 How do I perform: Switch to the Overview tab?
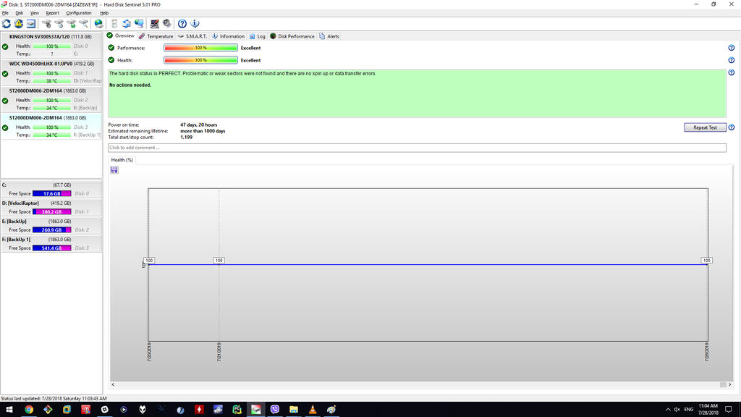tap(121, 36)
